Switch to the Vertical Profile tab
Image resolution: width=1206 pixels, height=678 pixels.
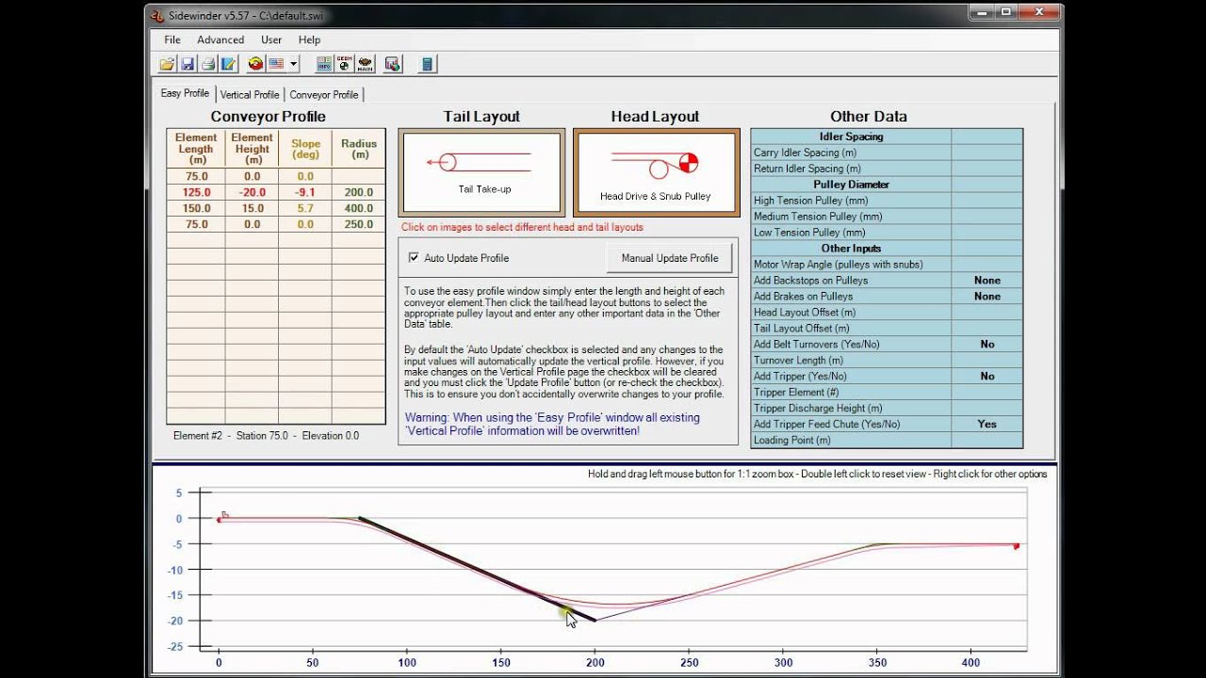tap(250, 94)
